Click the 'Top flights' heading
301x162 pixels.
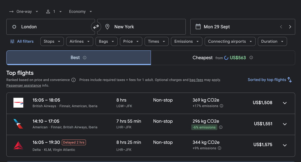pos(20,73)
